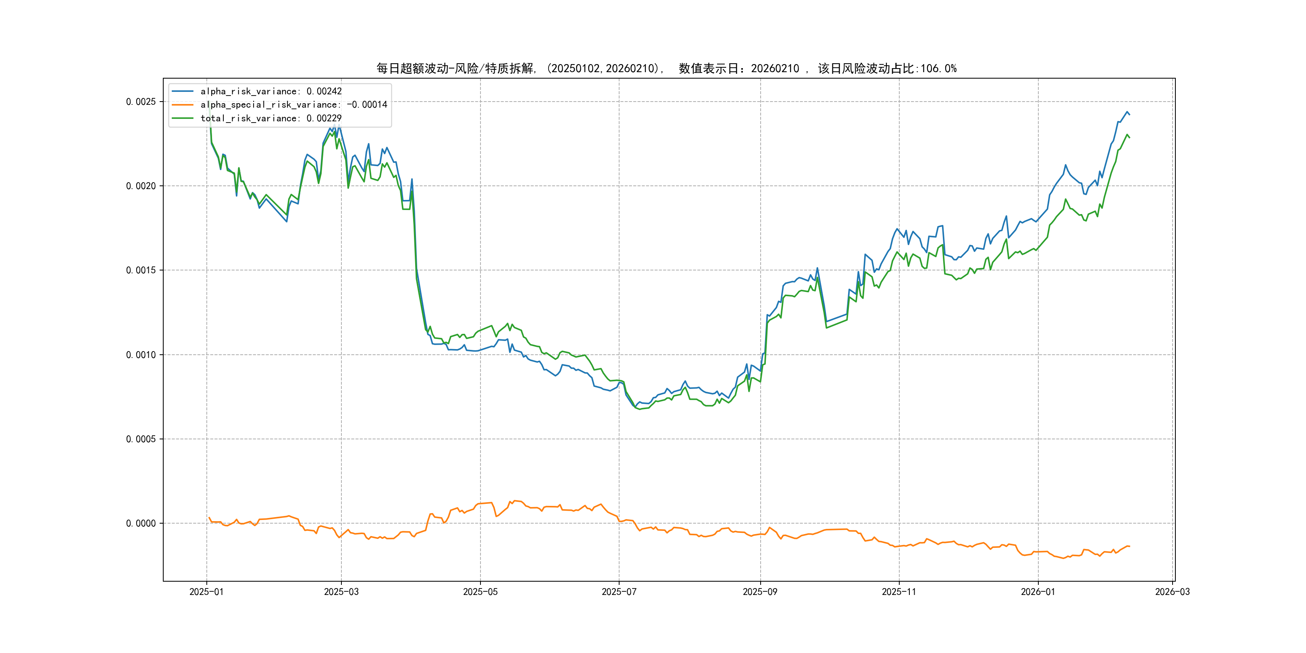
Task: Click the 2025-03 x-axis tick label
Action: [341, 592]
